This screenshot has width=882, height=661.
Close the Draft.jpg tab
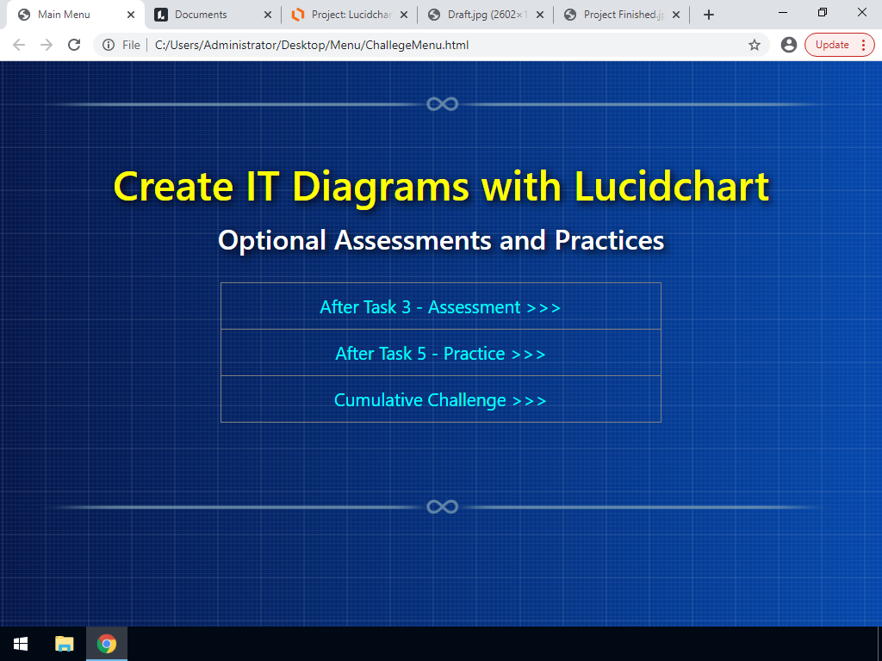(540, 15)
